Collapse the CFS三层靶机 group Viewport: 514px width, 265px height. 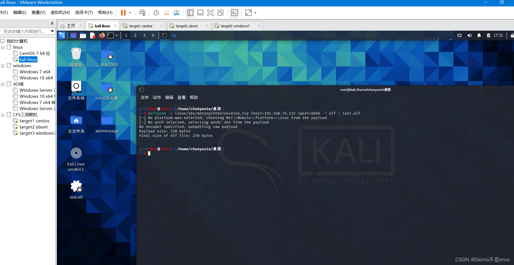[x=3, y=115]
